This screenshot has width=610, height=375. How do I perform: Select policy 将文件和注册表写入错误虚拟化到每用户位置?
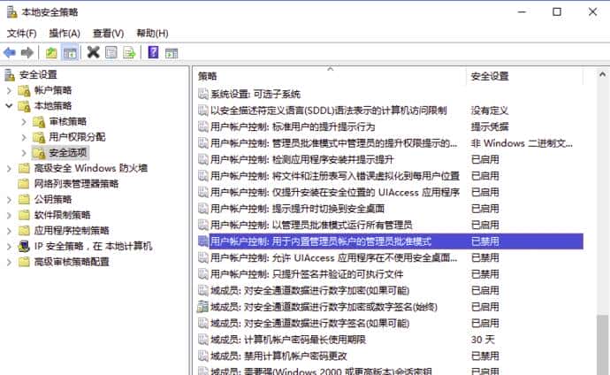click(335, 176)
